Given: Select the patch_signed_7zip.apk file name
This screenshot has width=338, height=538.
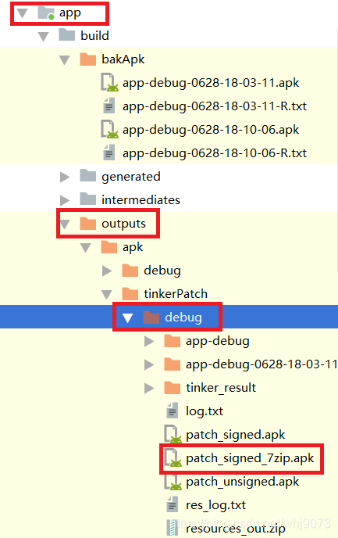Looking at the screenshot, I should pyautogui.click(x=250, y=458).
